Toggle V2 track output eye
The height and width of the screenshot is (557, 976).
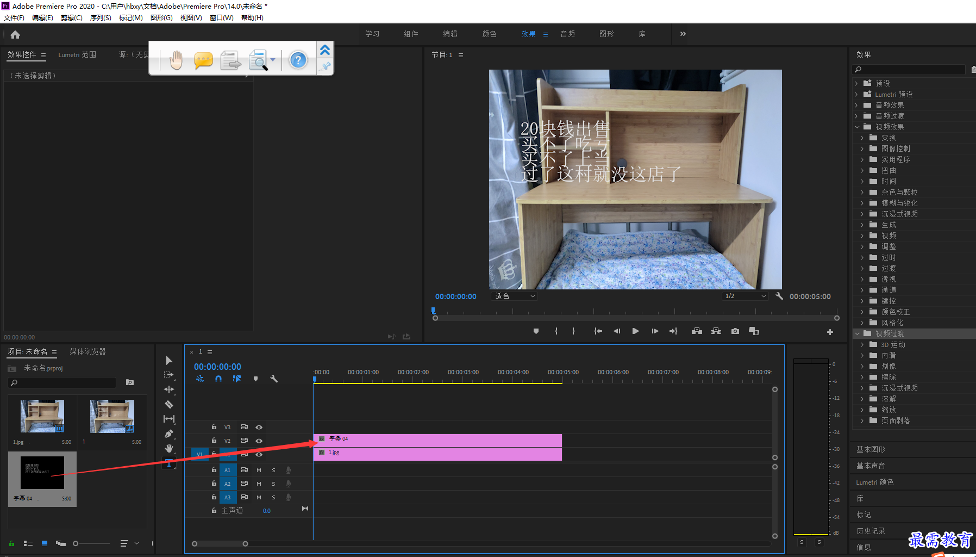coord(259,441)
